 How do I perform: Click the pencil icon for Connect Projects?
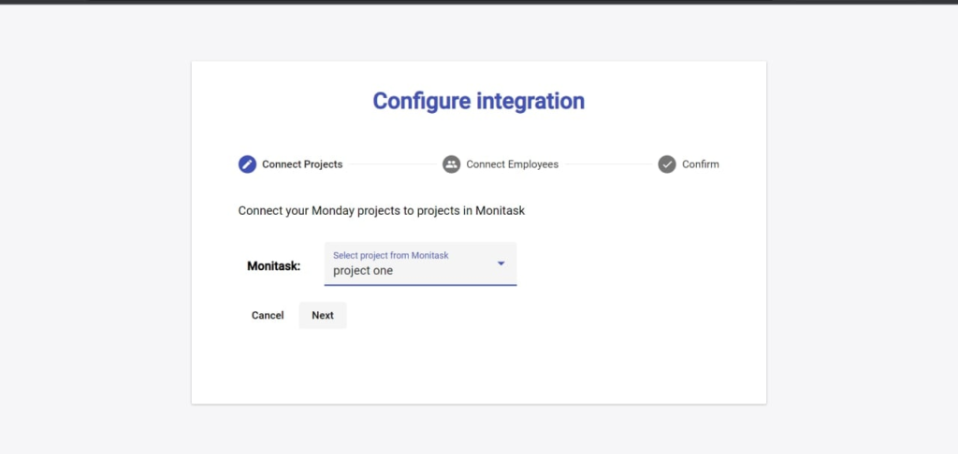point(247,164)
